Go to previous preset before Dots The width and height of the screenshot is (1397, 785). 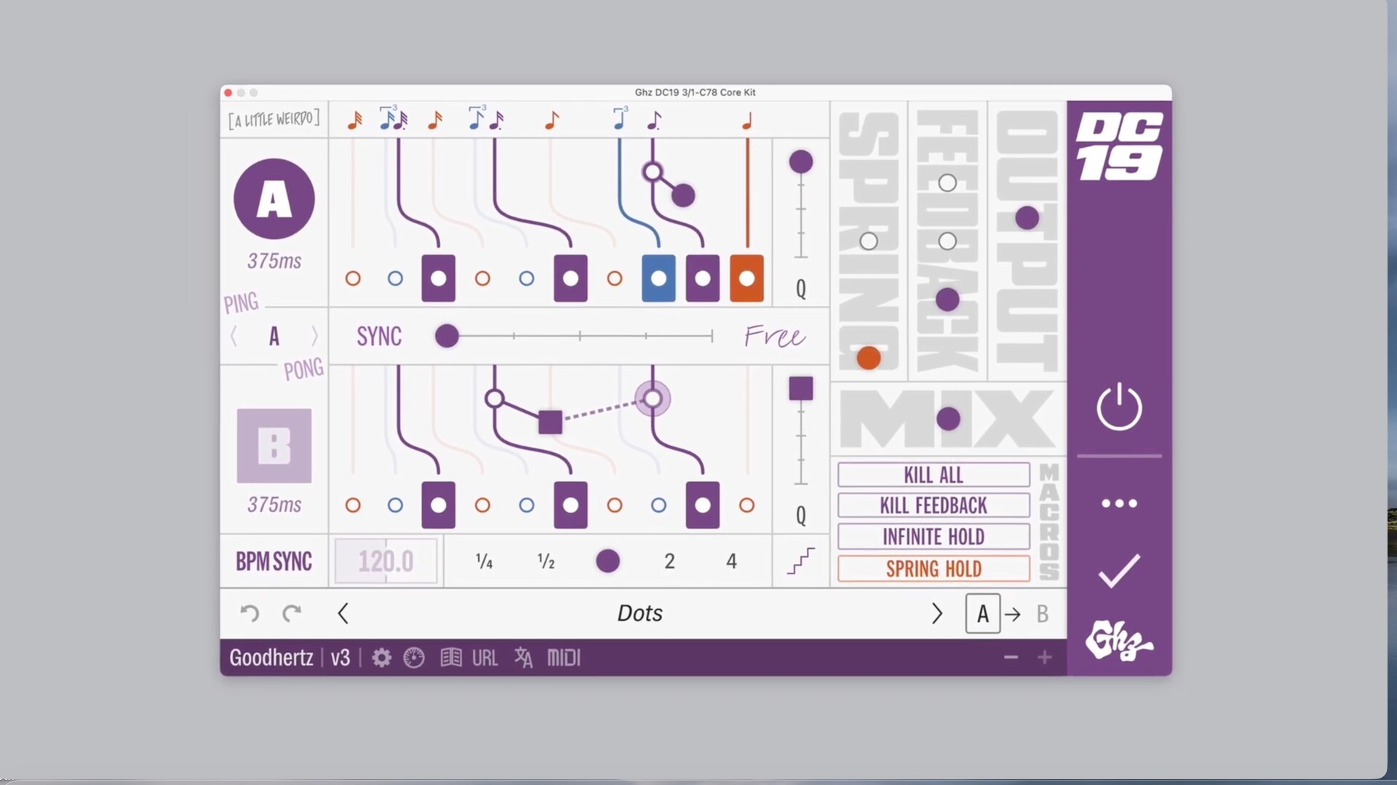[343, 613]
